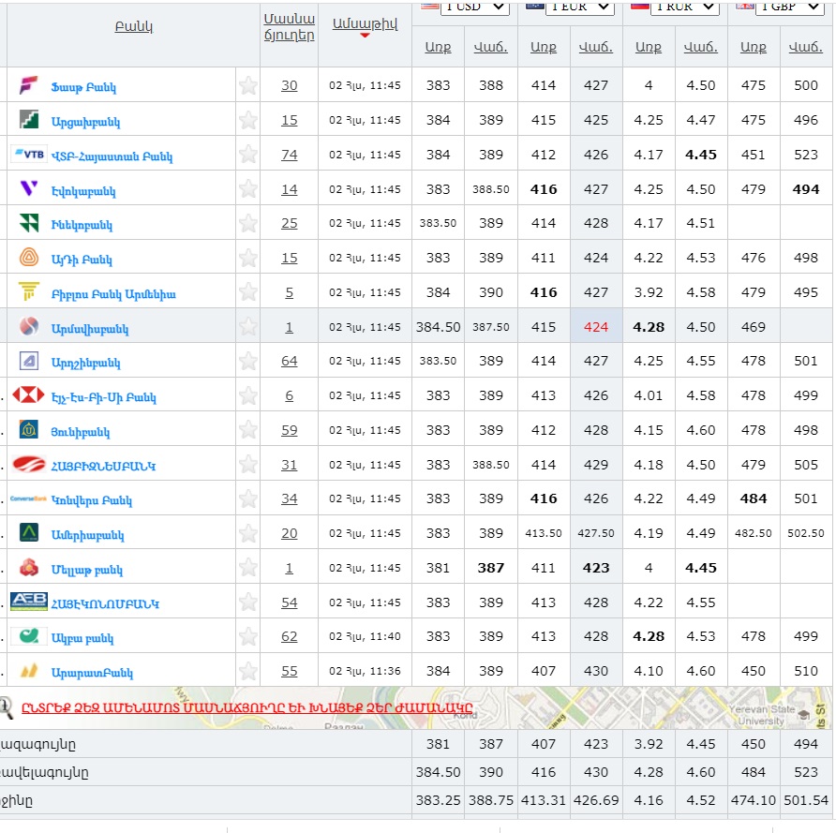The image size is (836, 833).
Task: Click the red ԸՆՏՐԵՔ ՁԵԶ ԱՄԵՆԱՄՈՏ ՄԱՍՆԱՃՅՈՒՂԸ link
Action: 246,707
